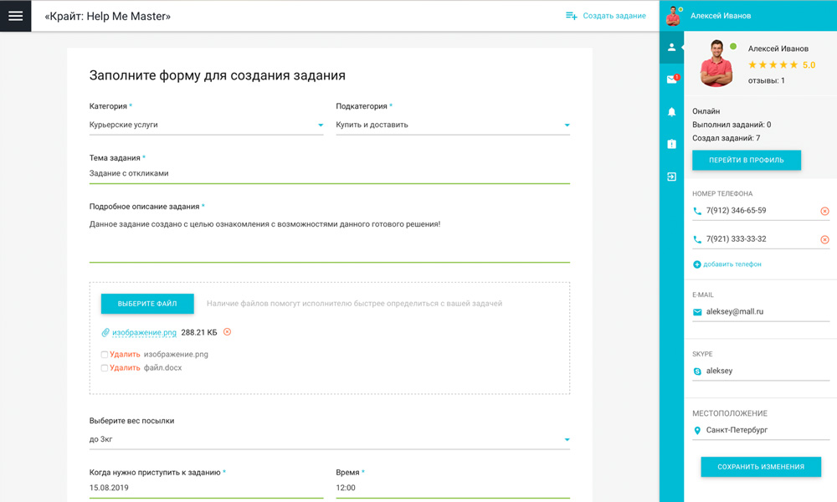This screenshot has width=837, height=502.
Task: Open notifications bell icon
Action: coord(671,112)
